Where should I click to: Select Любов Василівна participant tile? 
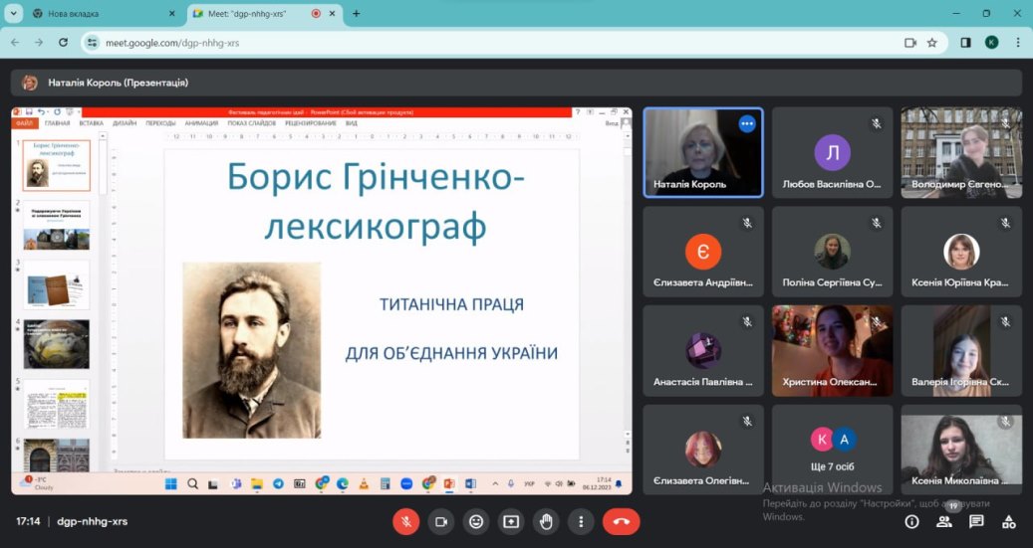click(832, 152)
